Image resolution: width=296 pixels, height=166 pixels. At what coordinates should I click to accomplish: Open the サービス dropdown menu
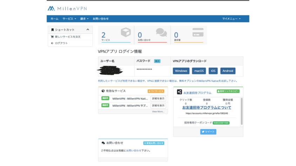pyautogui.click(x=69, y=19)
